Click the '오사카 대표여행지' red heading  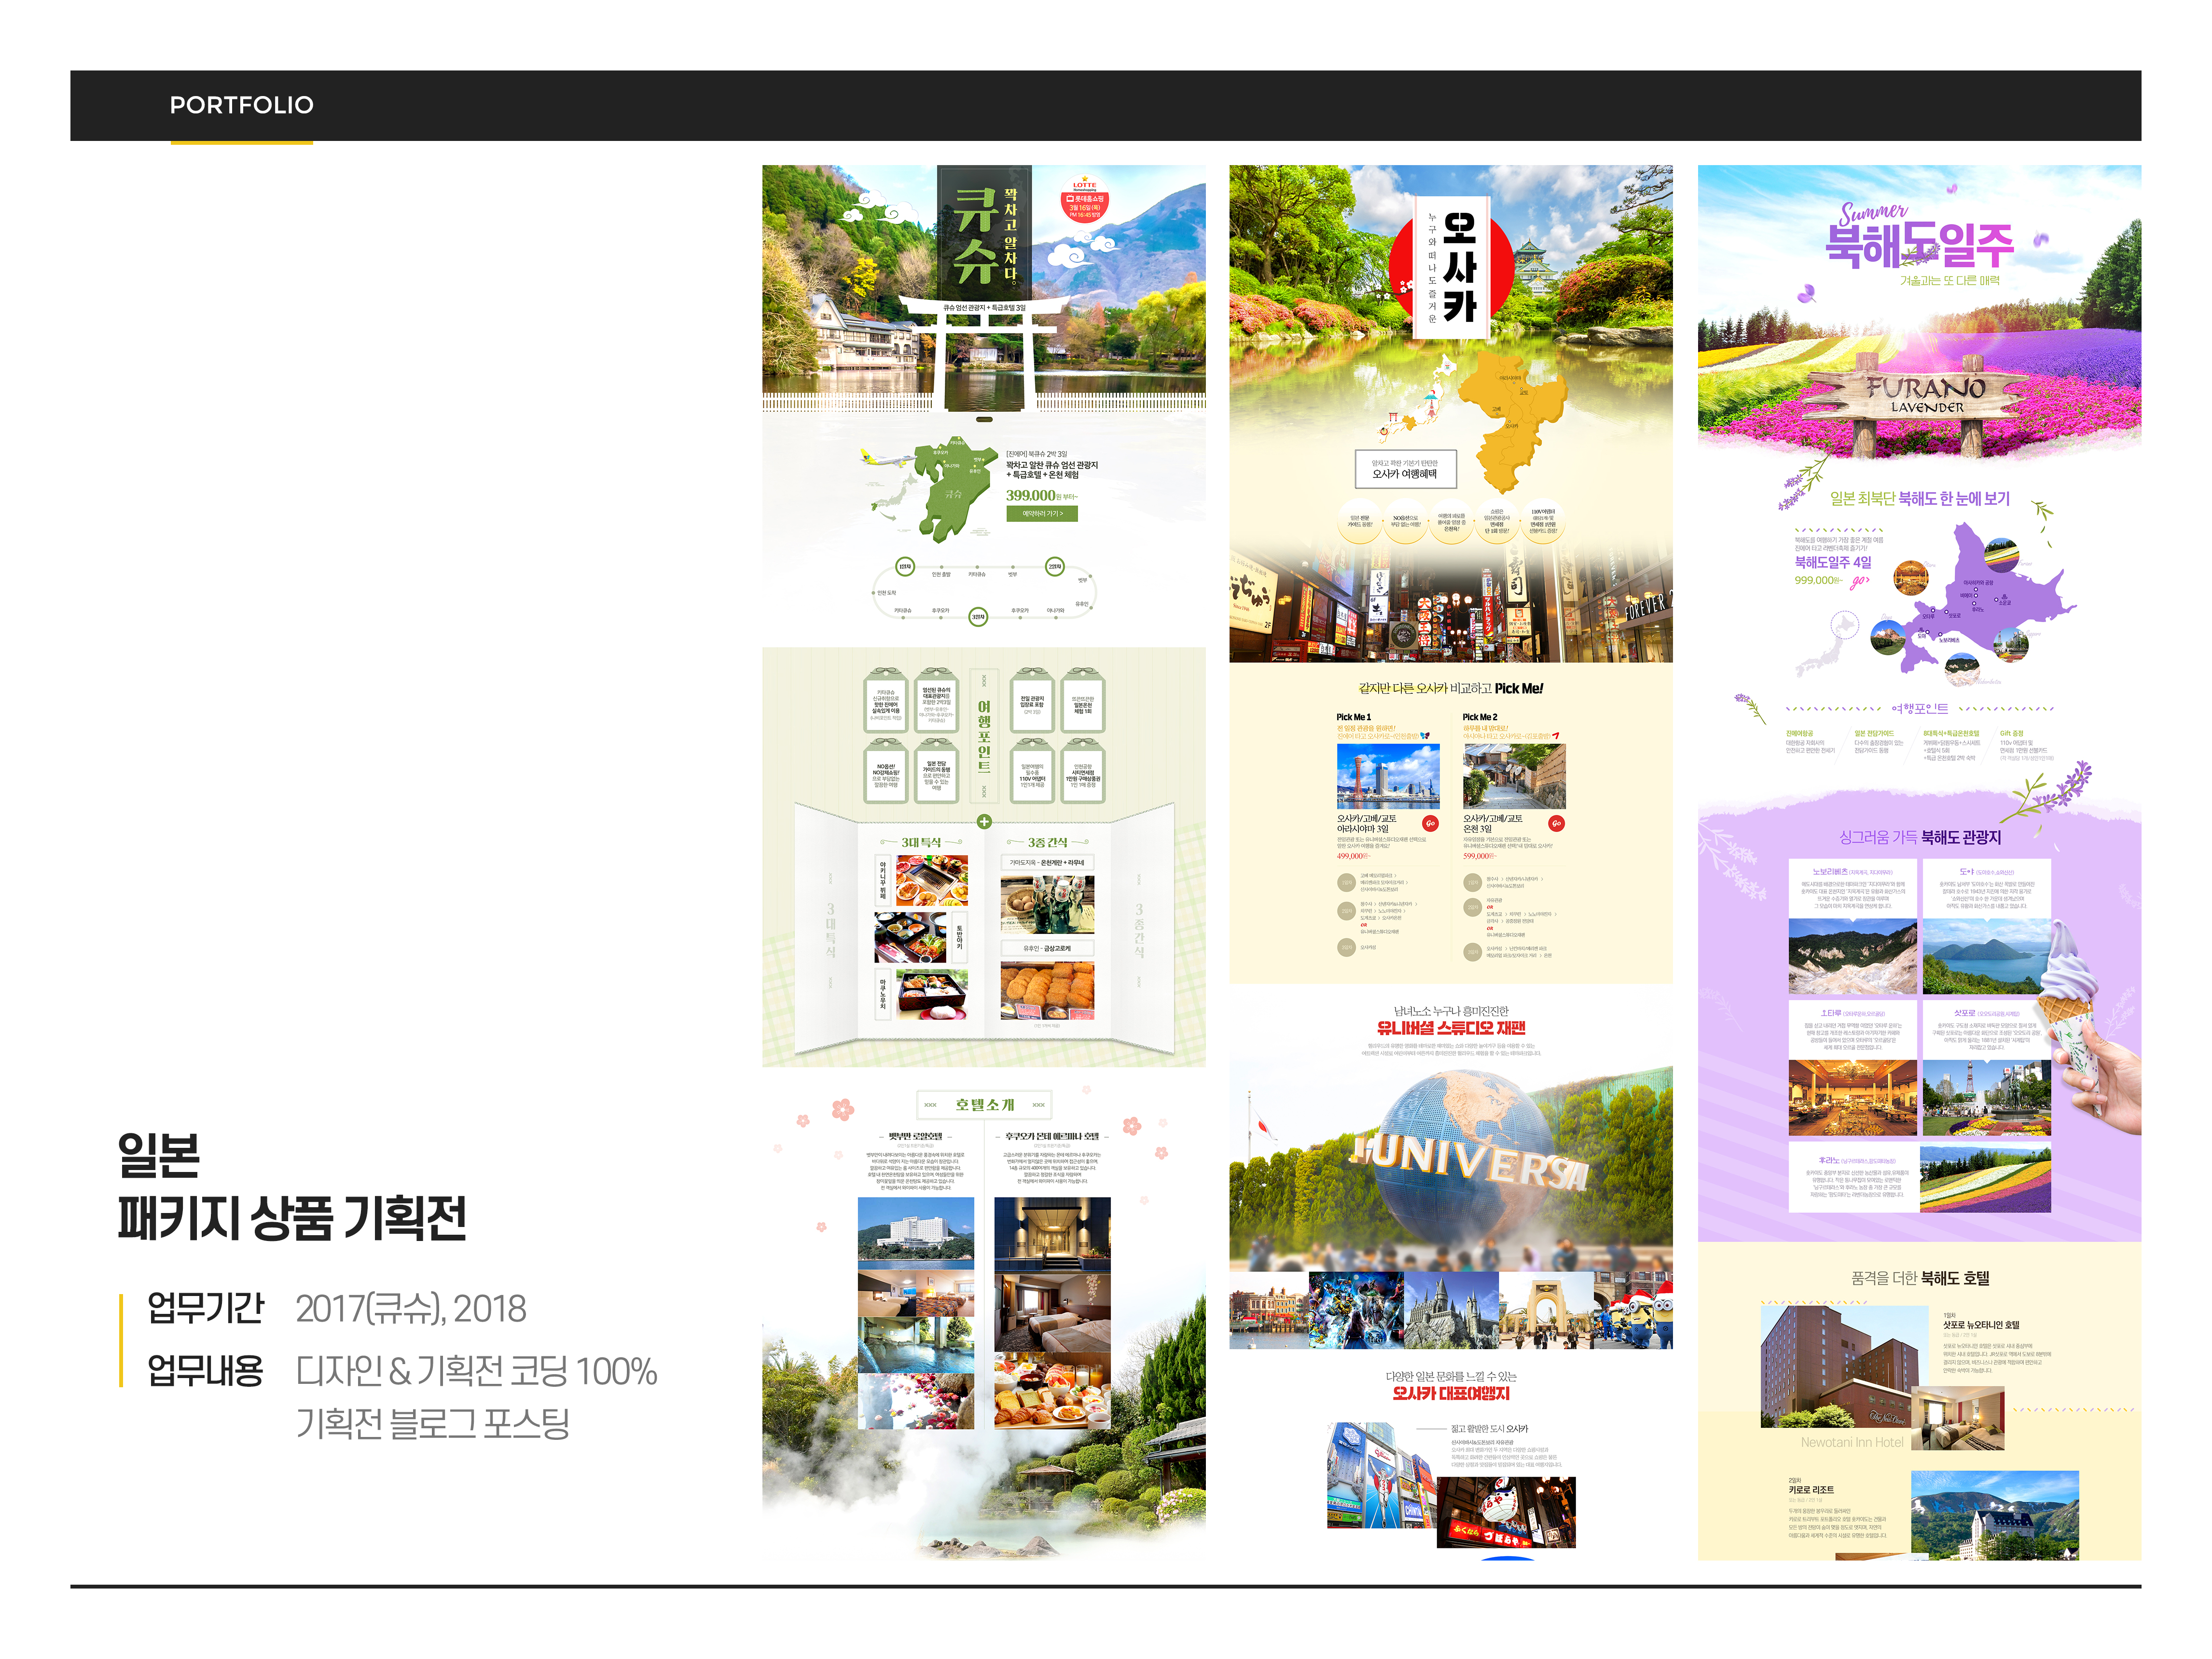pyautogui.click(x=1451, y=1393)
